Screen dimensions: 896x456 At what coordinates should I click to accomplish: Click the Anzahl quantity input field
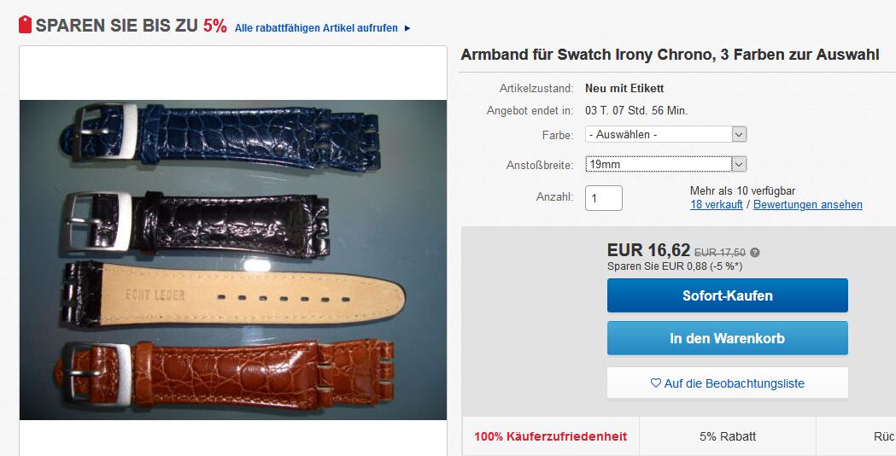pos(603,198)
